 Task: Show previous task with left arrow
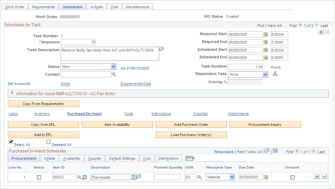click(x=300, y=25)
